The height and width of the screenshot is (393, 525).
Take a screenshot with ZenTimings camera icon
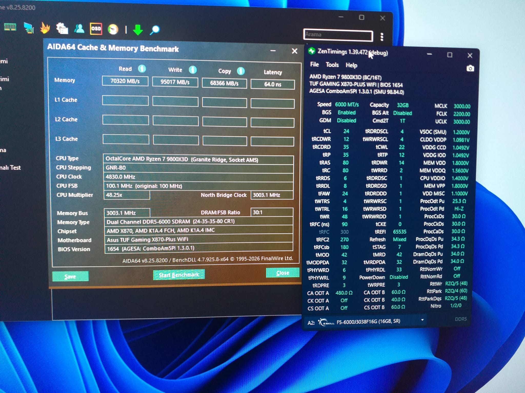point(470,68)
